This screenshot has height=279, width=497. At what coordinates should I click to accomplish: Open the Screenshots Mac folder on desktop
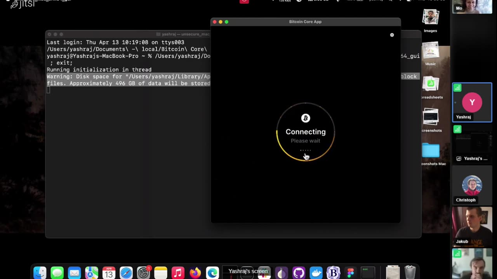pyautogui.click(x=431, y=151)
